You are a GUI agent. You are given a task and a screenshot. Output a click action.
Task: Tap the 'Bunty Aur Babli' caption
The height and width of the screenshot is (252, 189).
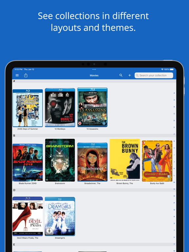pyautogui.click(x=157, y=183)
